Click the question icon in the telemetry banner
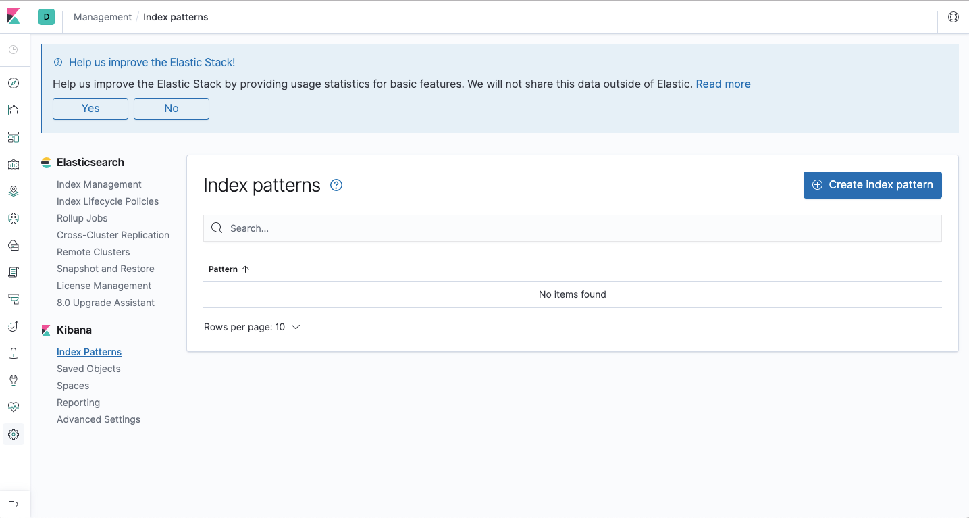 coord(58,62)
